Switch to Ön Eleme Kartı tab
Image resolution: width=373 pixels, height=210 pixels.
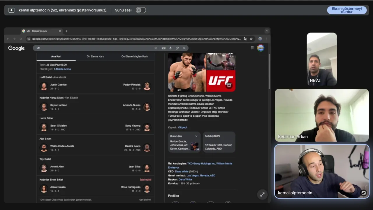[x=95, y=56]
